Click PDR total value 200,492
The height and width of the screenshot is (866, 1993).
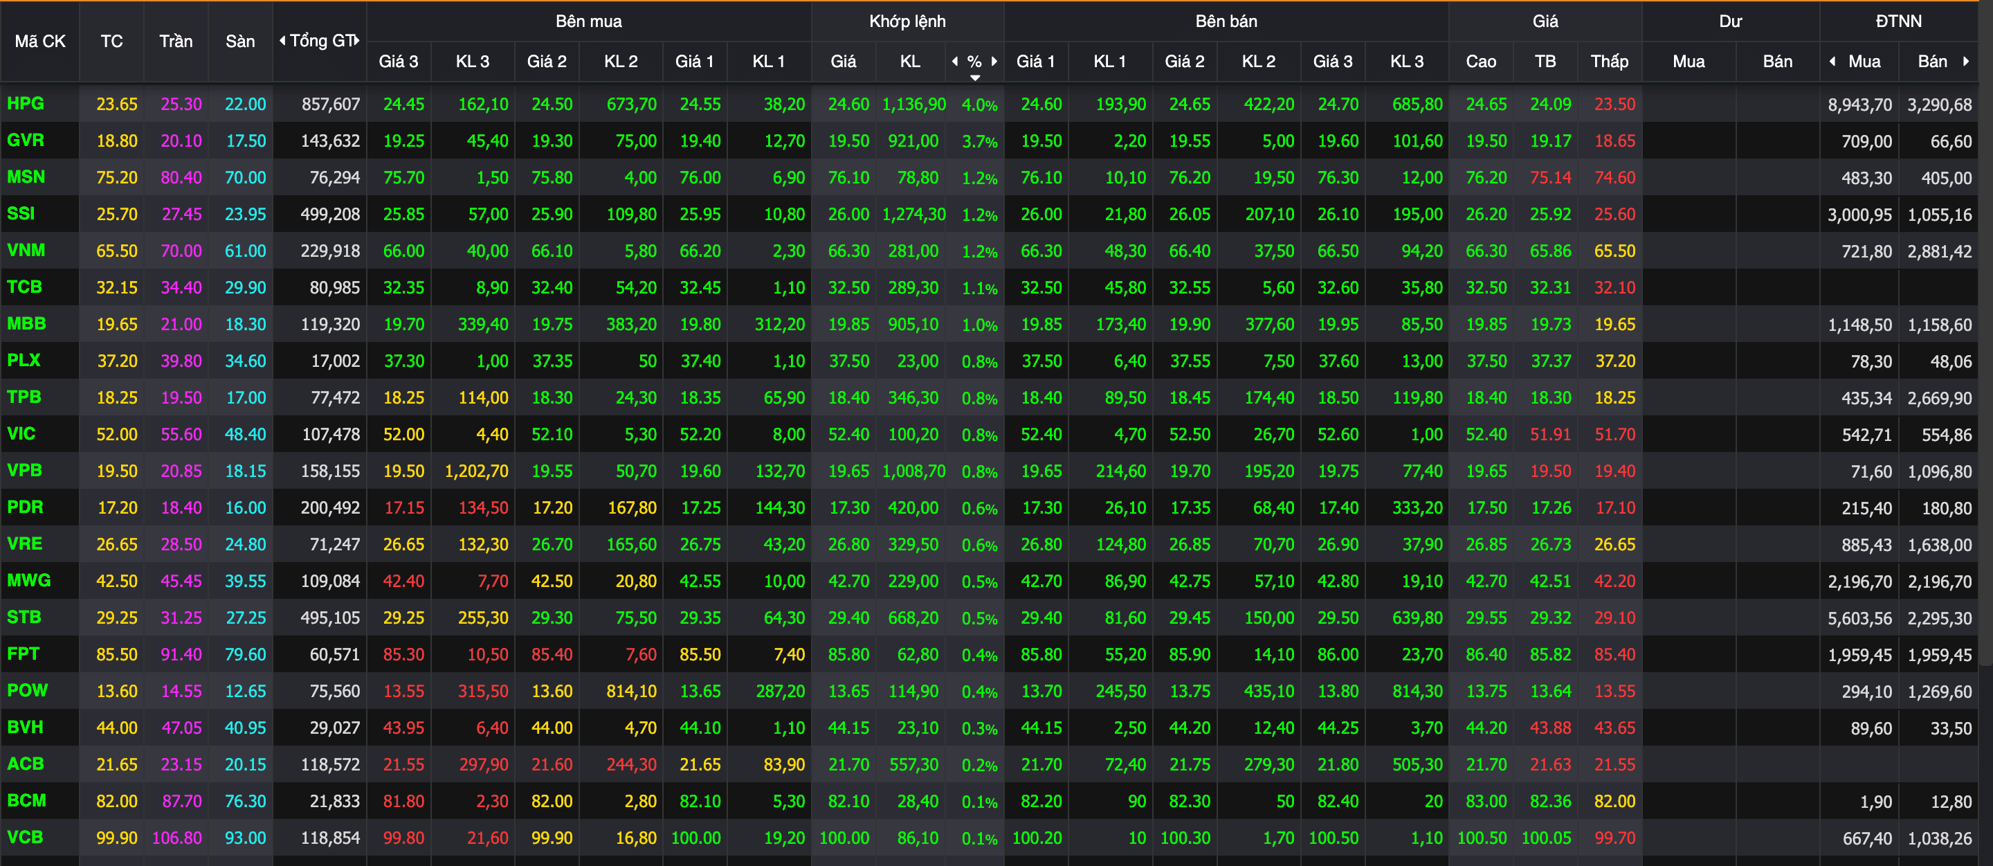pos(330,507)
